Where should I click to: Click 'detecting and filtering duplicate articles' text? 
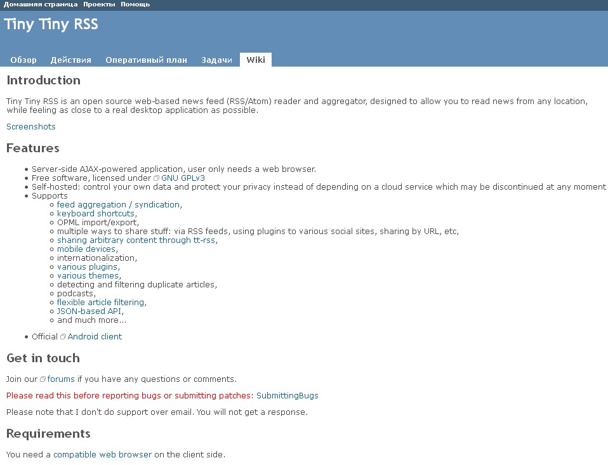pos(137,285)
